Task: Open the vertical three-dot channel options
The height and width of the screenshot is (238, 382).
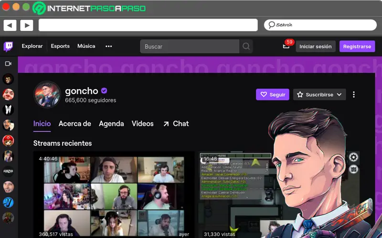Action: (354, 94)
